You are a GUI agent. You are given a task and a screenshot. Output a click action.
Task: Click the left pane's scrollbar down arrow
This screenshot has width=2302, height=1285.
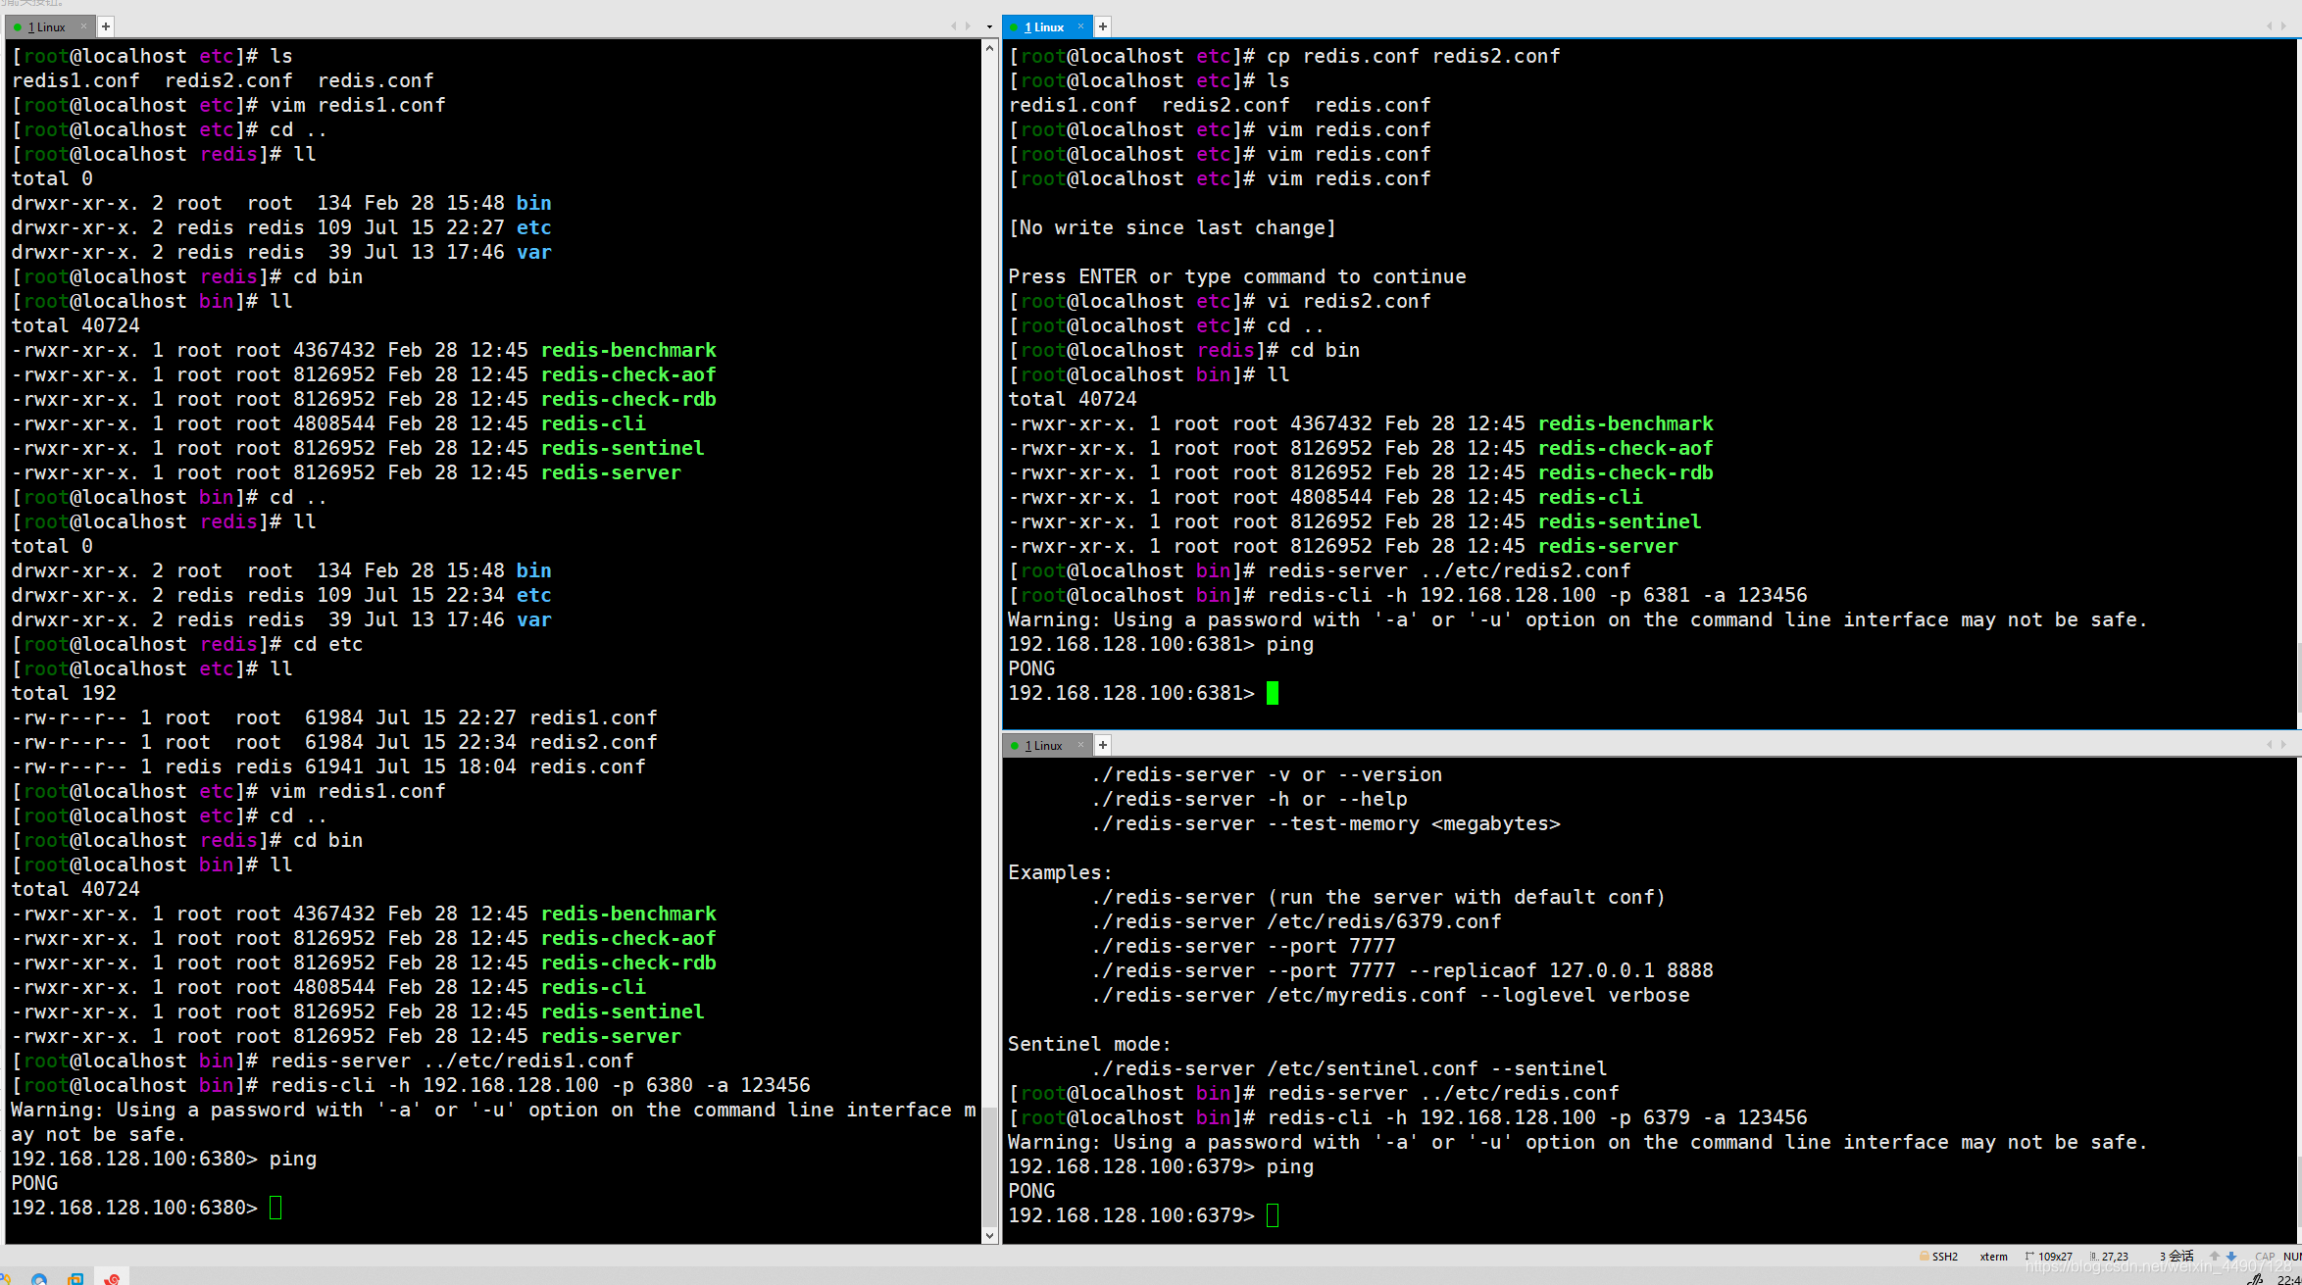[989, 1235]
